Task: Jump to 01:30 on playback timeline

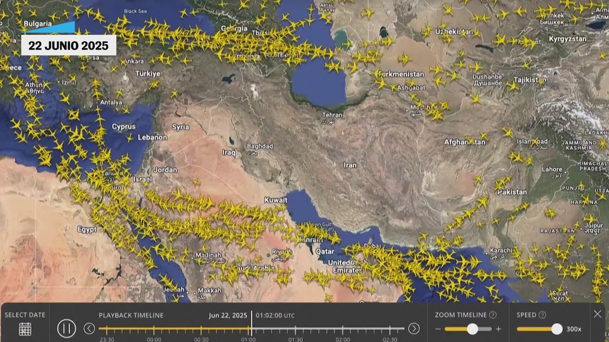Action: click(x=295, y=340)
